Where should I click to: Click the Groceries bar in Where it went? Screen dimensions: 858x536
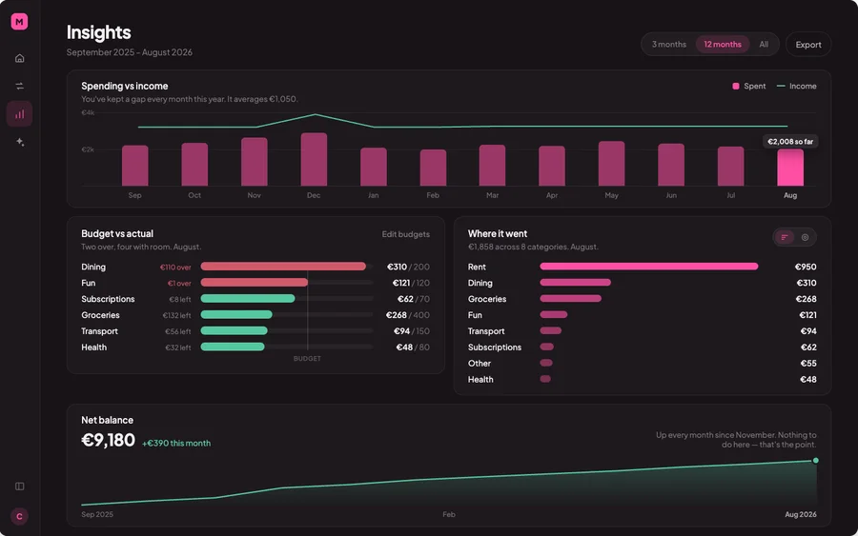pyautogui.click(x=570, y=299)
